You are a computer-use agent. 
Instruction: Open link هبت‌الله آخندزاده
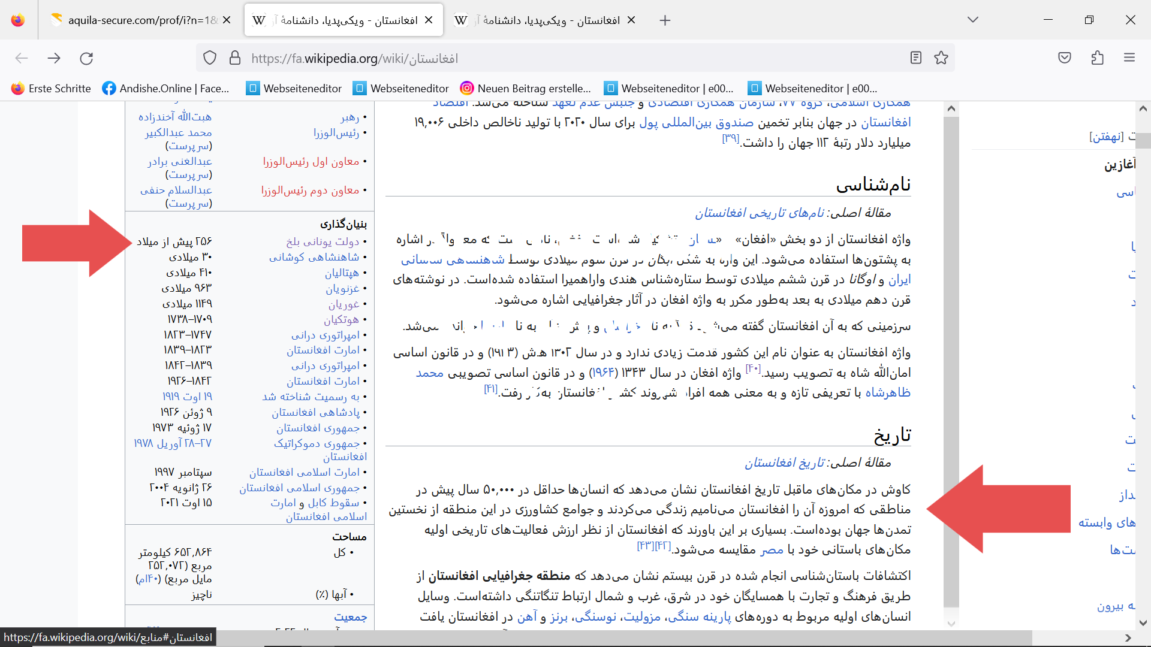(175, 117)
